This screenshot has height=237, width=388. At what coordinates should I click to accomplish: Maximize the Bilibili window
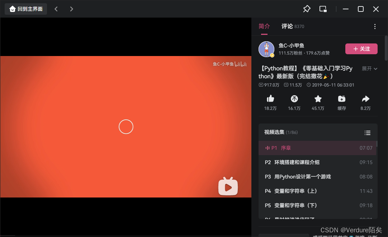click(361, 9)
